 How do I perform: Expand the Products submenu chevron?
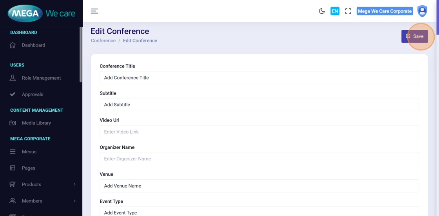pyautogui.click(x=74, y=184)
